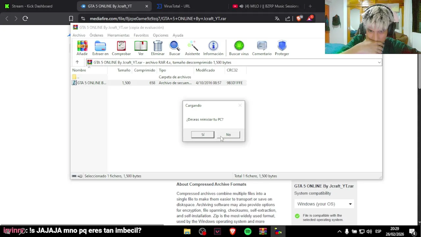Open the Opciones menu

(x=161, y=35)
